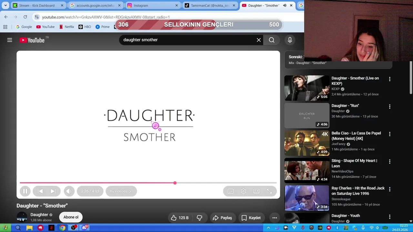Screen dimensions: 413x232
Task: Play the Daughter Run thumbnail
Action: click(x=307, y=115)
